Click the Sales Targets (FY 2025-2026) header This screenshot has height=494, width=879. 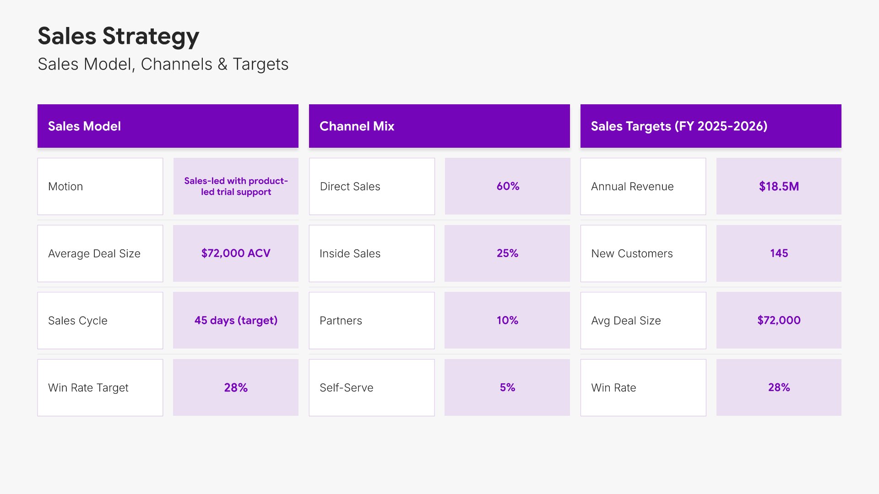(711, 126)
